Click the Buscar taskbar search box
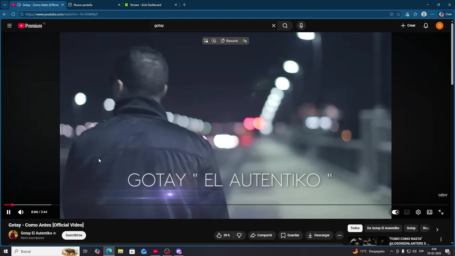Image resolution: width=455 pixels, height=256 pixels. point(45,251)
